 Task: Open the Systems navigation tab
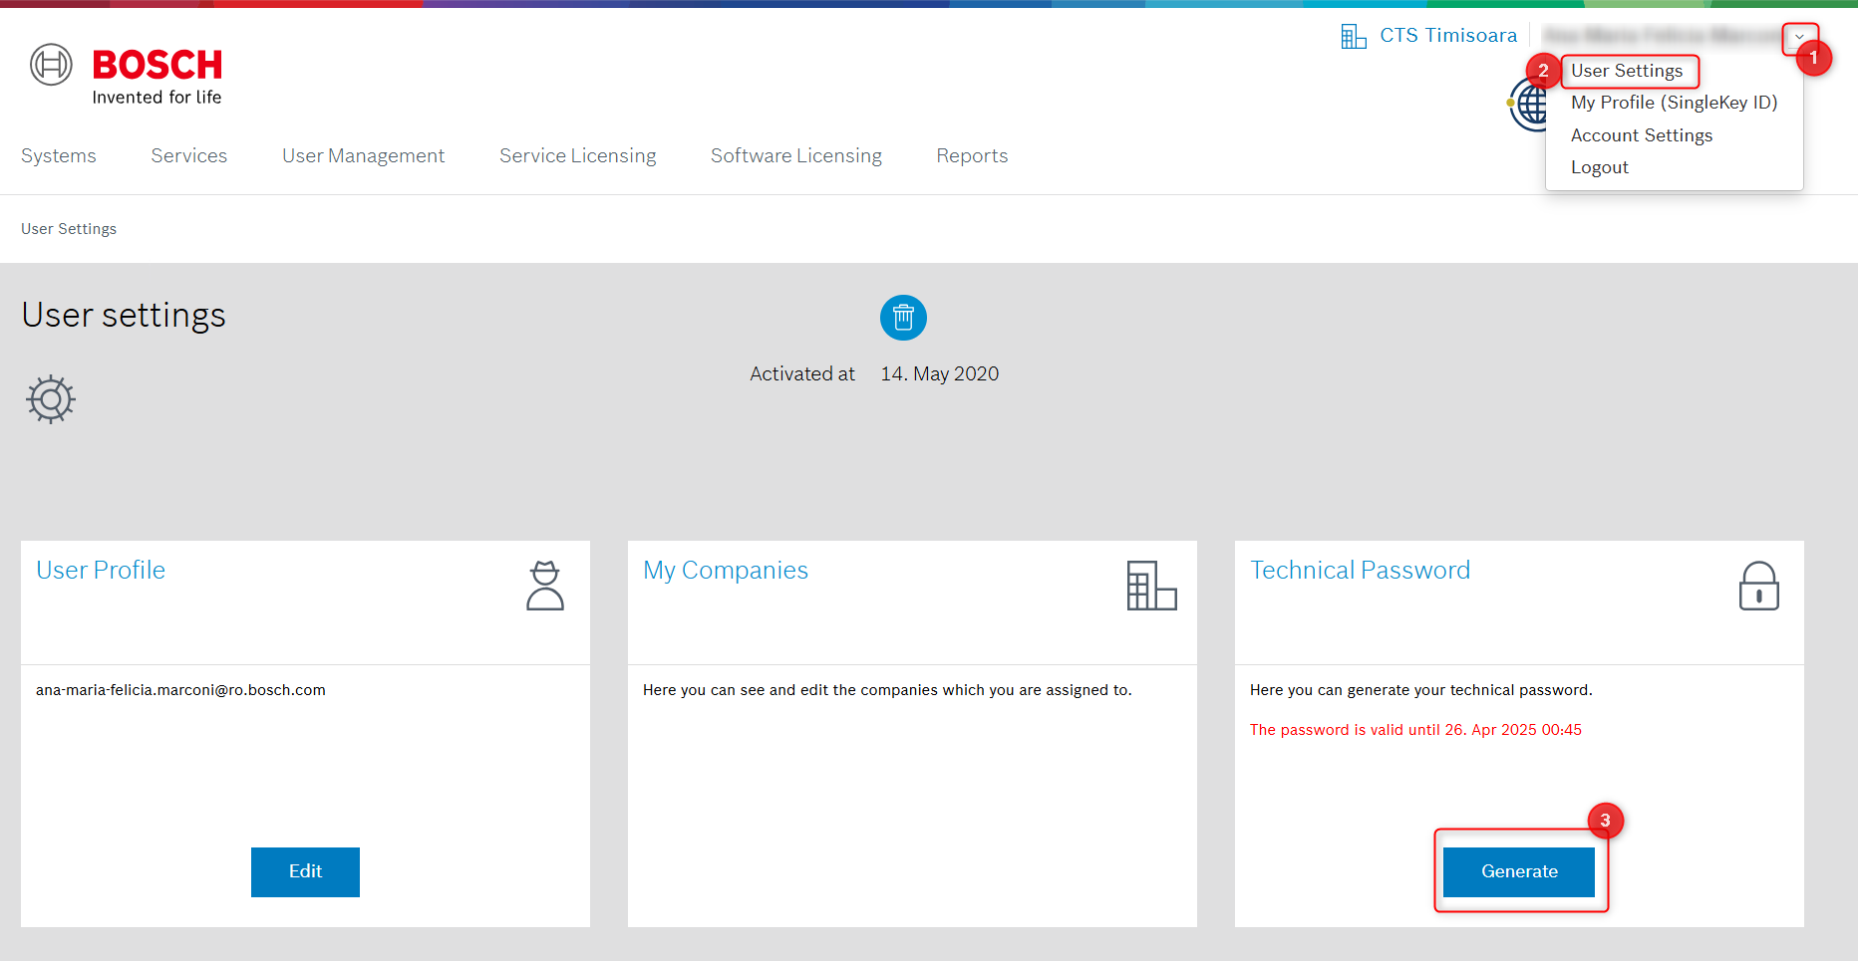[x=59, y=156]
